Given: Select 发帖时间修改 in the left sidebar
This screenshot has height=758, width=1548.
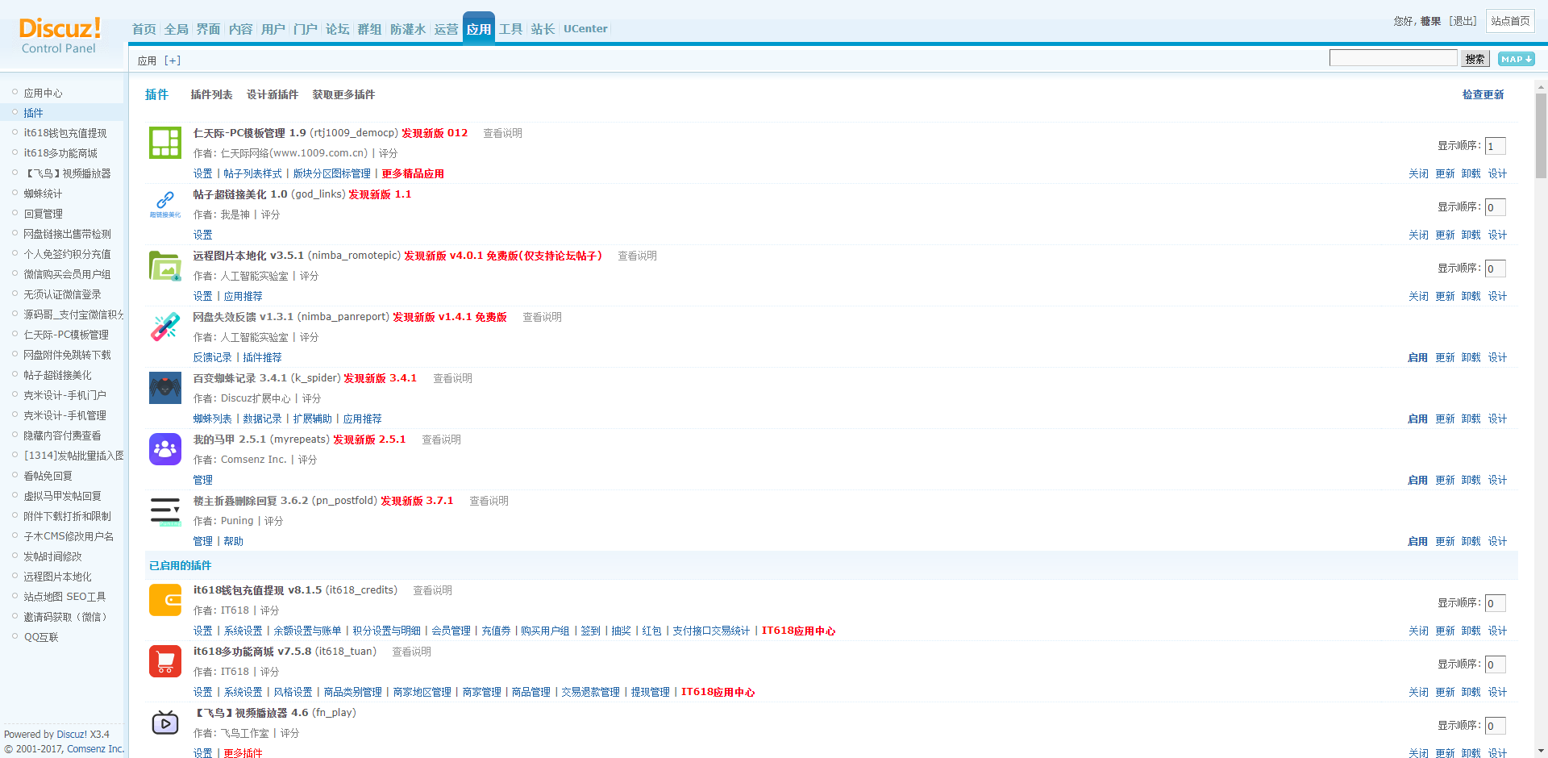Looking at the screenshot, I should tap(52, 556).
